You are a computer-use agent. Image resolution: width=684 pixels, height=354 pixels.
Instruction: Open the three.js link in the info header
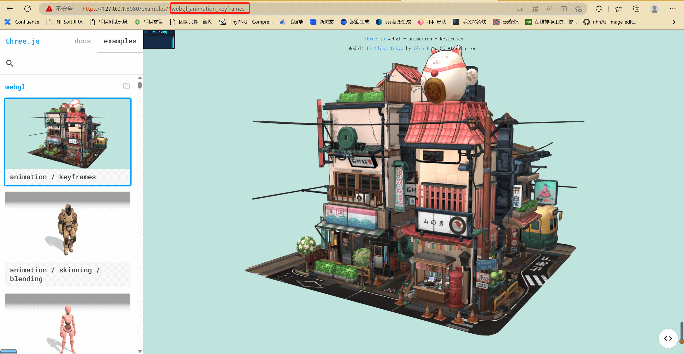point(374,39)
